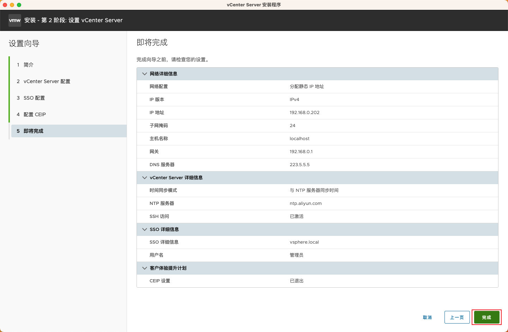Click the gateway value 192.168.0.1
508x332 pixels.
(301, 152)
